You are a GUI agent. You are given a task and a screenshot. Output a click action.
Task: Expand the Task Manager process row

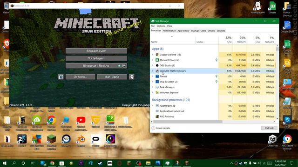[152, 87]
